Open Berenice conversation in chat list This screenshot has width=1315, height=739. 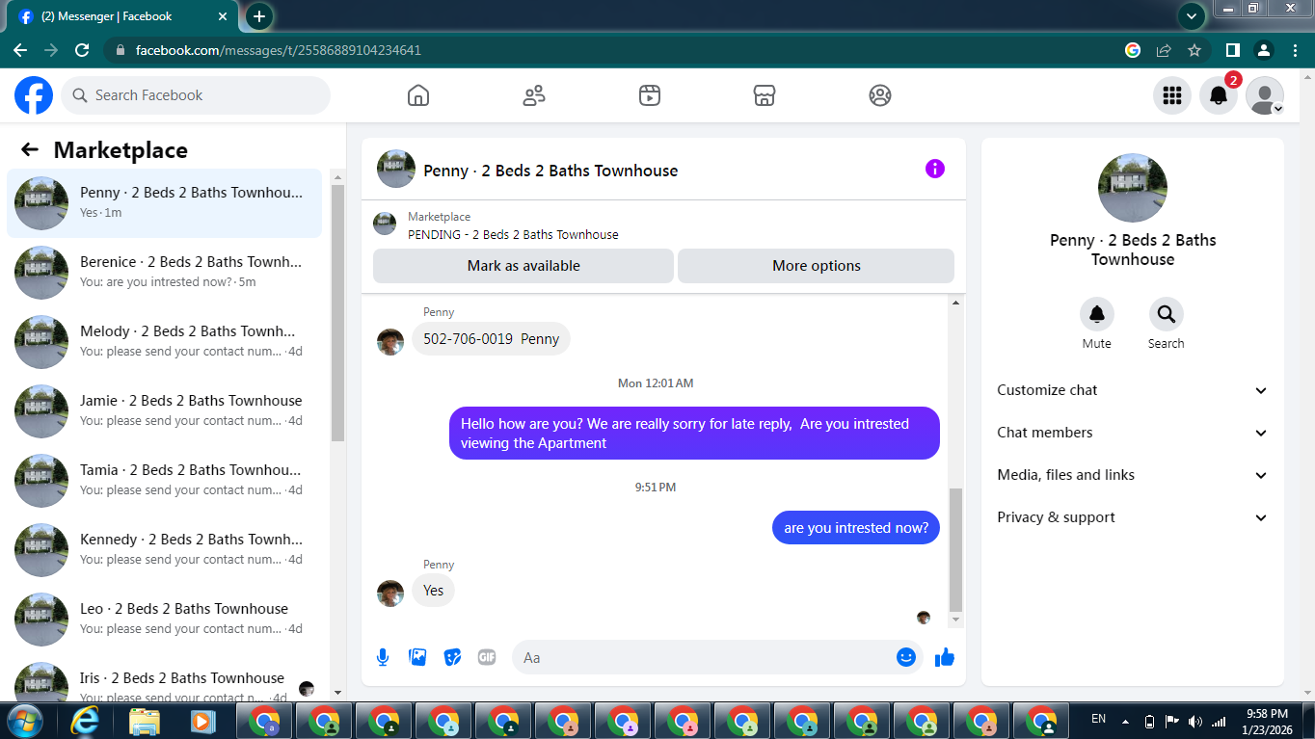tap(165, 273)
